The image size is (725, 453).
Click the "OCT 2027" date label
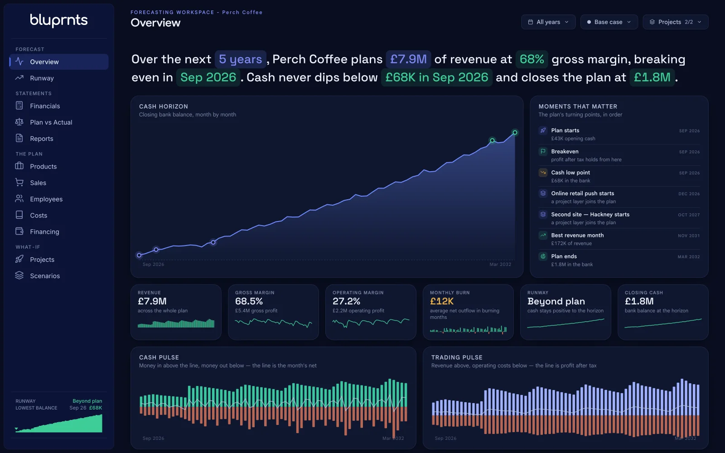(689, 215)
